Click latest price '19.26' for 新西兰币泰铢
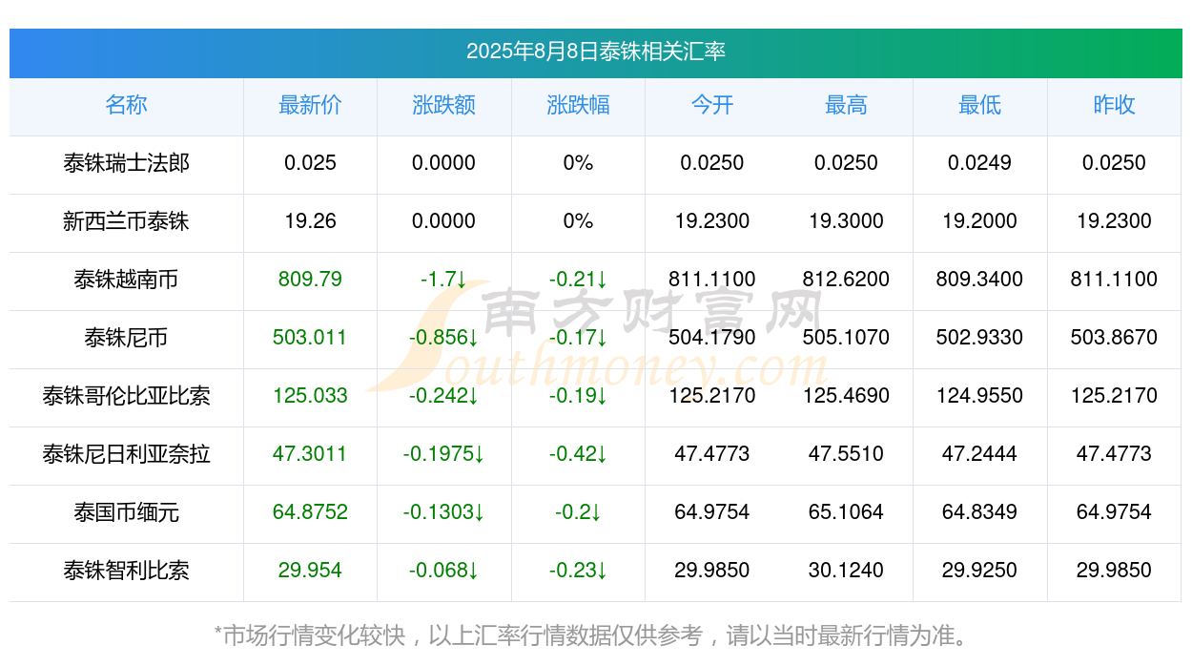The image size is (1192, 666). tap(310, 221)
